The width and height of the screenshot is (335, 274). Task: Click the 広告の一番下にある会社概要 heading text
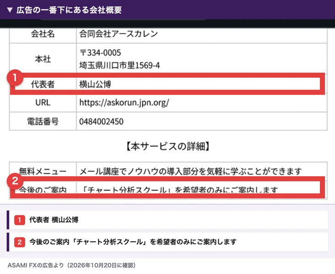pos(69,10)
